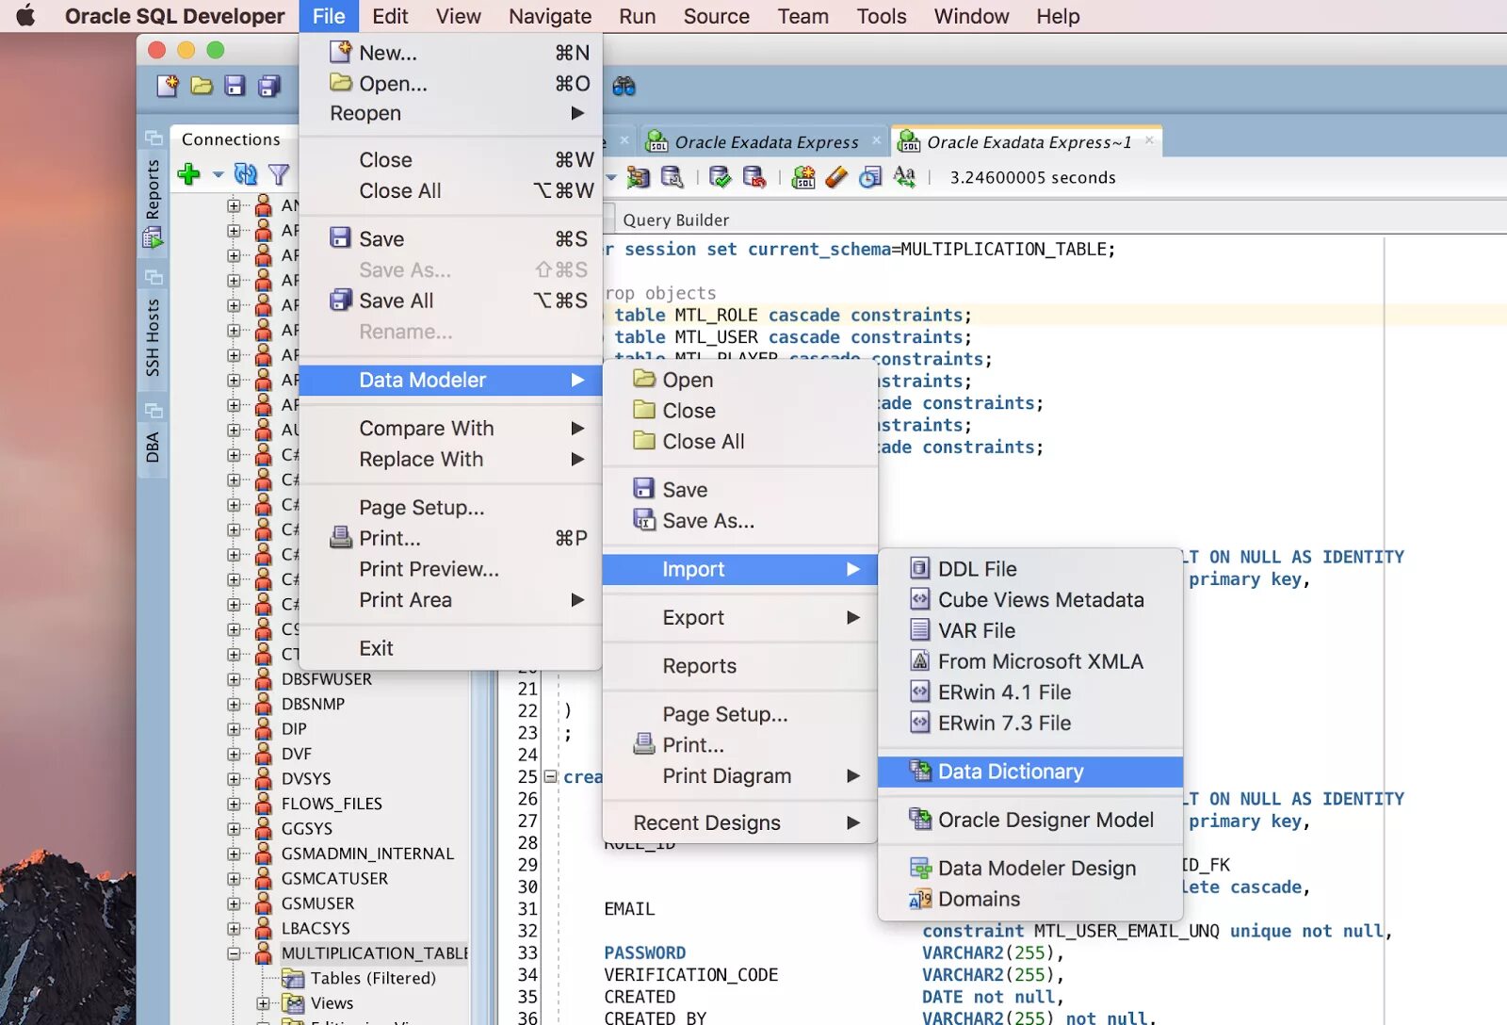
Task: Open Reports in Data Modeler submenu
Action: coord(740,666)
